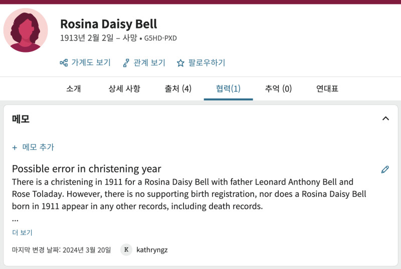Click the K avatar of kathryngz
Viewport: 401px width, 269px height.
pyautogui.click(x=126, y=249)
